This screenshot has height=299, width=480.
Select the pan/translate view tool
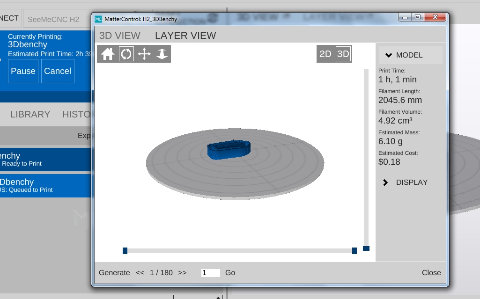pyautogui.click(x=144, y=54)
